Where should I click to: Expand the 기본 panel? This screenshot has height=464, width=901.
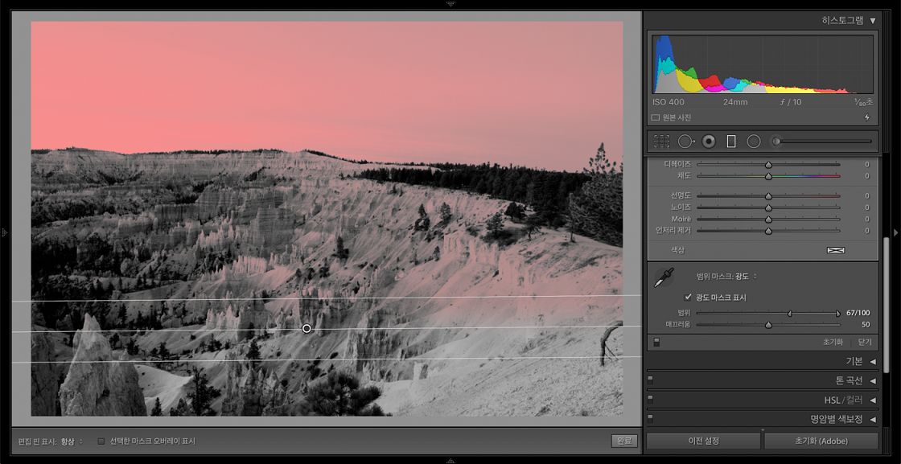pos(872,361)
